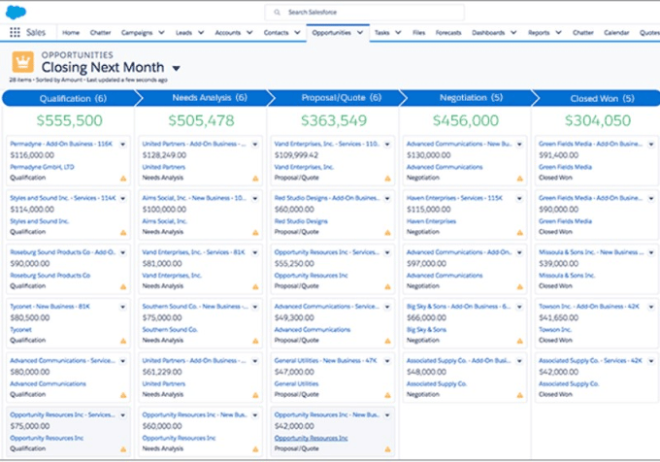Click the $555,500 Qualification total
This screenshot has width=660, height=462.
pos(70,120)
